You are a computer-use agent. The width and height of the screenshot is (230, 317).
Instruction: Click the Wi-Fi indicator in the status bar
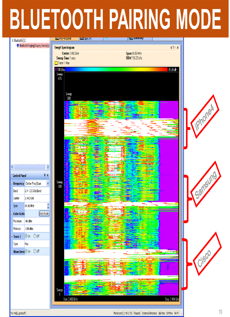tap(176, 313)
